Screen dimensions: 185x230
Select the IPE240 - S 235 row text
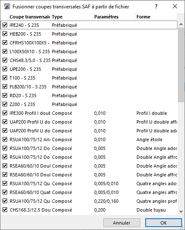pyautogui.click(x=24, y=25)
